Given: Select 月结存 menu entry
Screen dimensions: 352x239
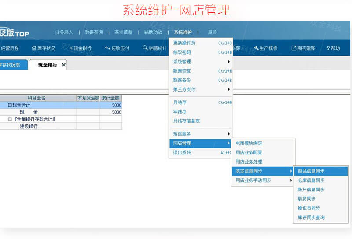Looking at the screenshot, I should [x=201, y=103].
